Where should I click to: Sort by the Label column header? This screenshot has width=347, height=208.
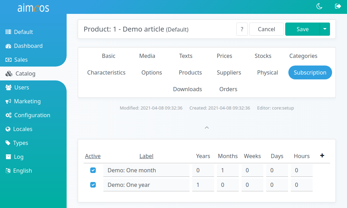146,156
